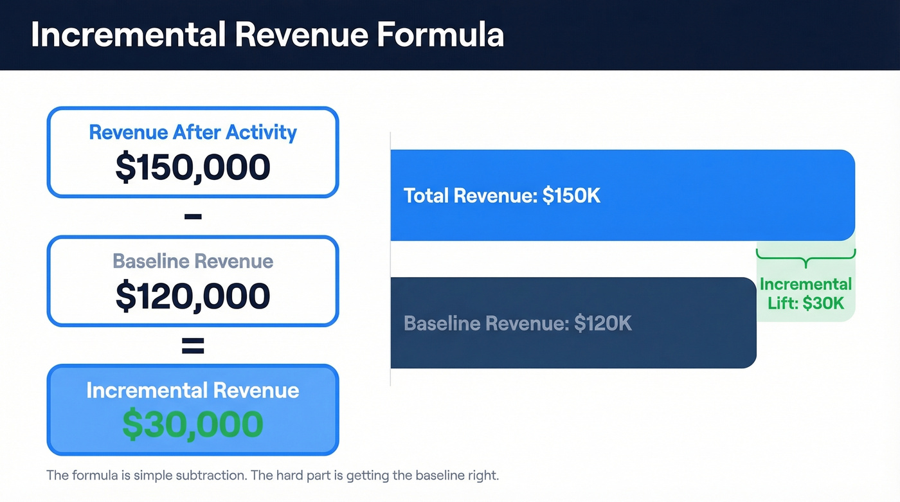Viewport: 900px width, 502px height.
Task: Click the Baseline Revenue bar label text
Action: pos(518,324)
